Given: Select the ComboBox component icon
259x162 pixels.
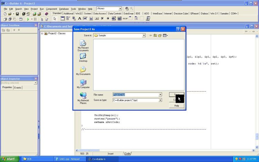Looking at the screenshot, I should (119, 19).
